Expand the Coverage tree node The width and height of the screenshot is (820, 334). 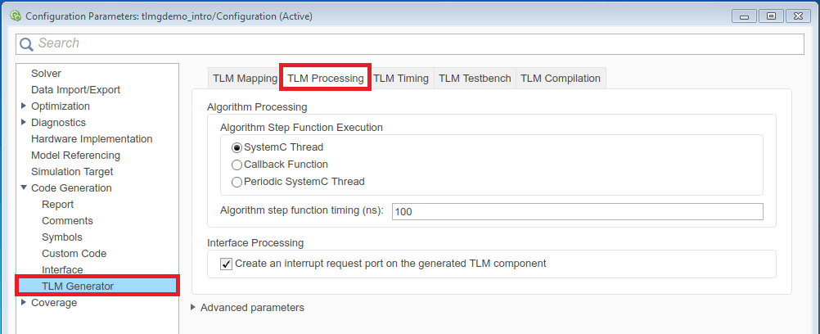(x=24, y=303)
